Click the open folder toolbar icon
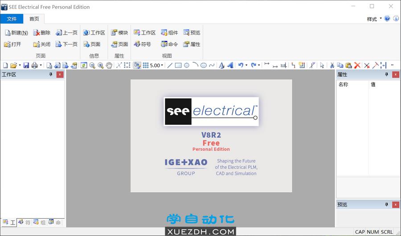This screenshot has width=401, height=236. point(13,65)
